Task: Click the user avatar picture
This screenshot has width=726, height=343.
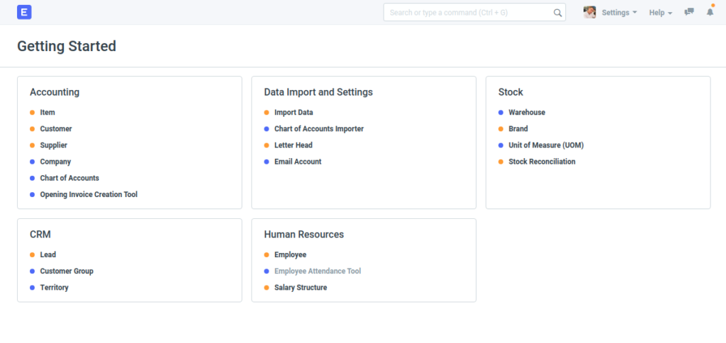Action: 589,13
